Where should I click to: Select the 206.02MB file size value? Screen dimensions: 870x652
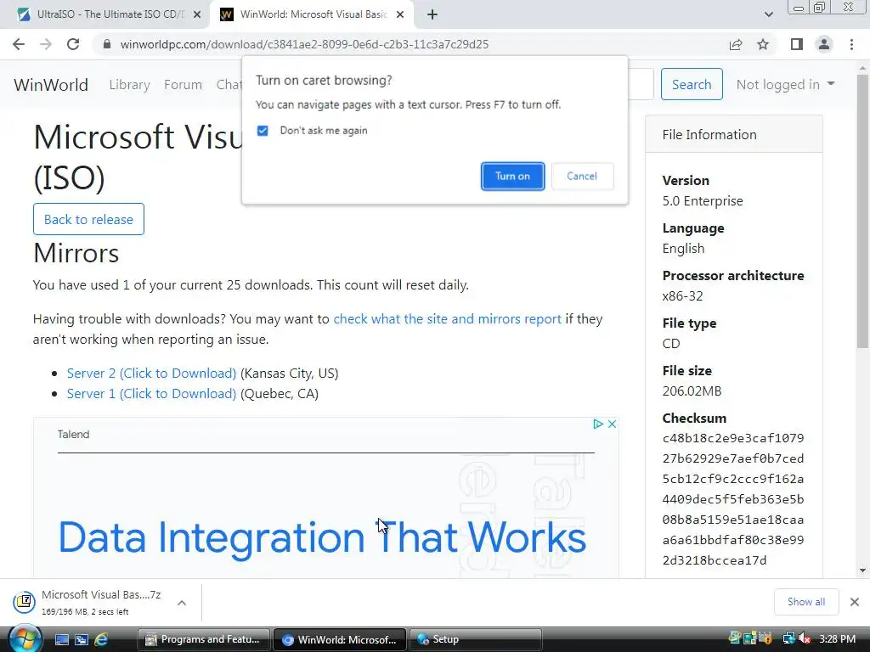pos(692,391)
